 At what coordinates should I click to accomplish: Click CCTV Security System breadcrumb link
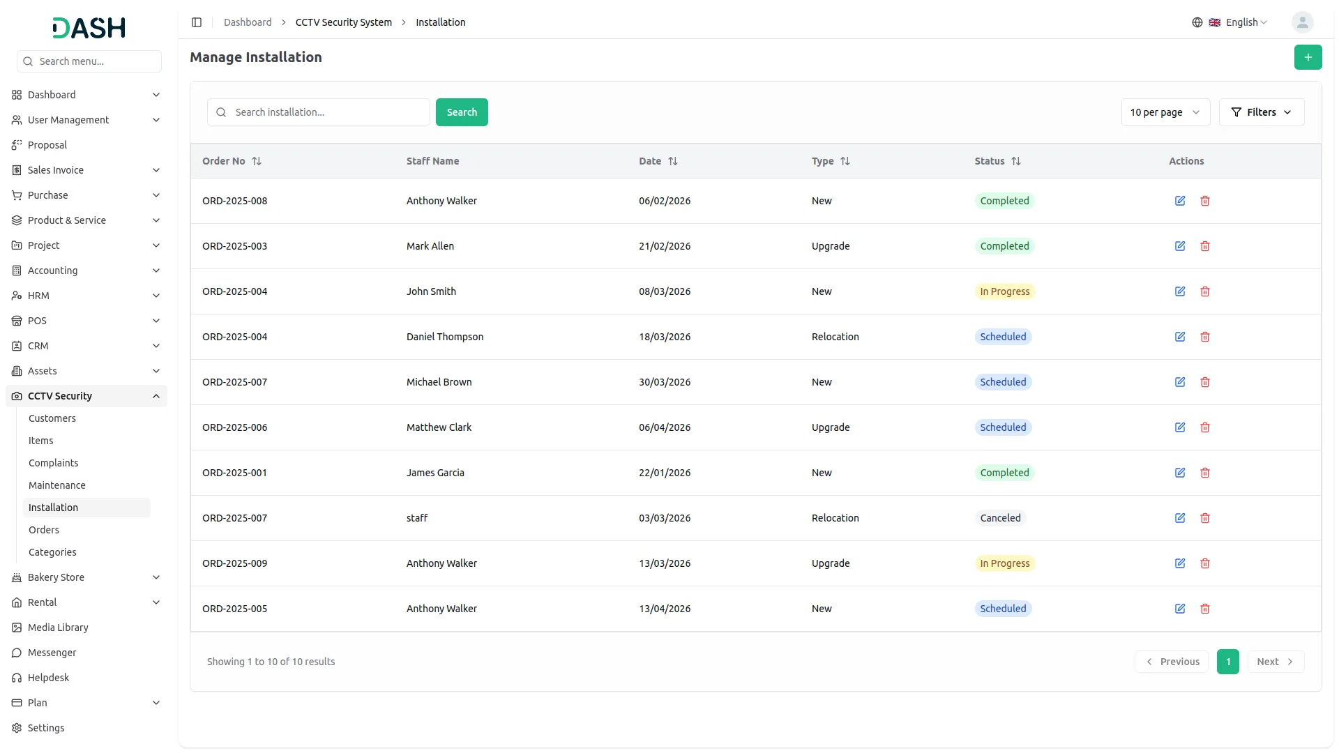click(344, 22)
